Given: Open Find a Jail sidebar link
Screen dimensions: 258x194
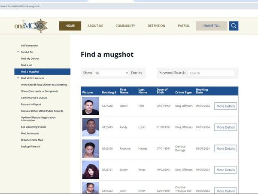Looking at the screenshot, I should 27,65.
